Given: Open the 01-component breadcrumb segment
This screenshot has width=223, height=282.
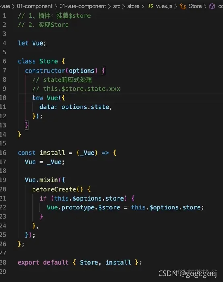Looking at the screenshot, I should [35, 6].
